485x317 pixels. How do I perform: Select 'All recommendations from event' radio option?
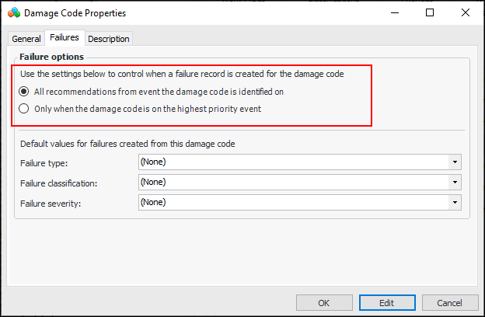(25, 92)
